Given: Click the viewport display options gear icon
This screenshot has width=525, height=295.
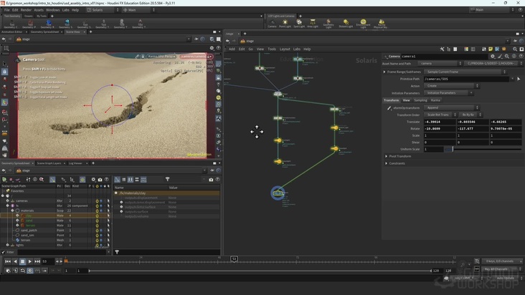Looking at the screenshot, I should click(x=212, y=48).
